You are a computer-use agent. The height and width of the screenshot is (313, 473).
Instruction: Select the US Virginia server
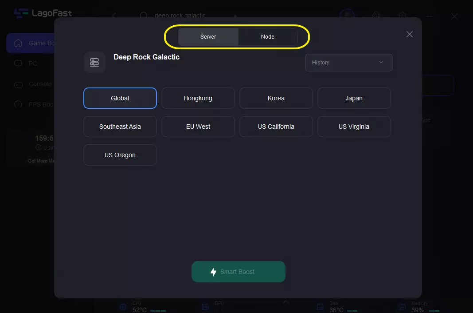pos(354,127)
